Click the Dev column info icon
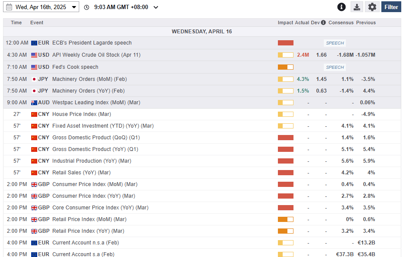Image resolution: width=403 pixels, height=257 pixels. point(323,22)
